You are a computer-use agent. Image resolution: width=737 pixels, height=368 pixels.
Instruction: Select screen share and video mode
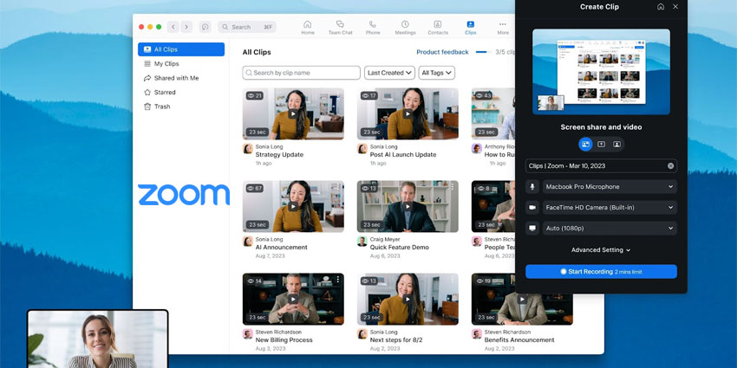click(585, 145)
